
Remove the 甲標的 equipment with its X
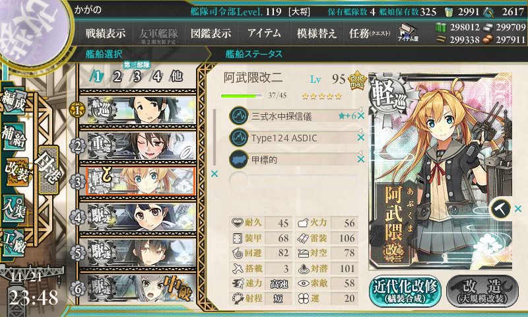361,159
